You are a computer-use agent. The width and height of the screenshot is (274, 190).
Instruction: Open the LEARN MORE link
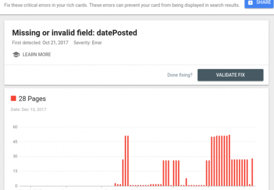[36, 54]
